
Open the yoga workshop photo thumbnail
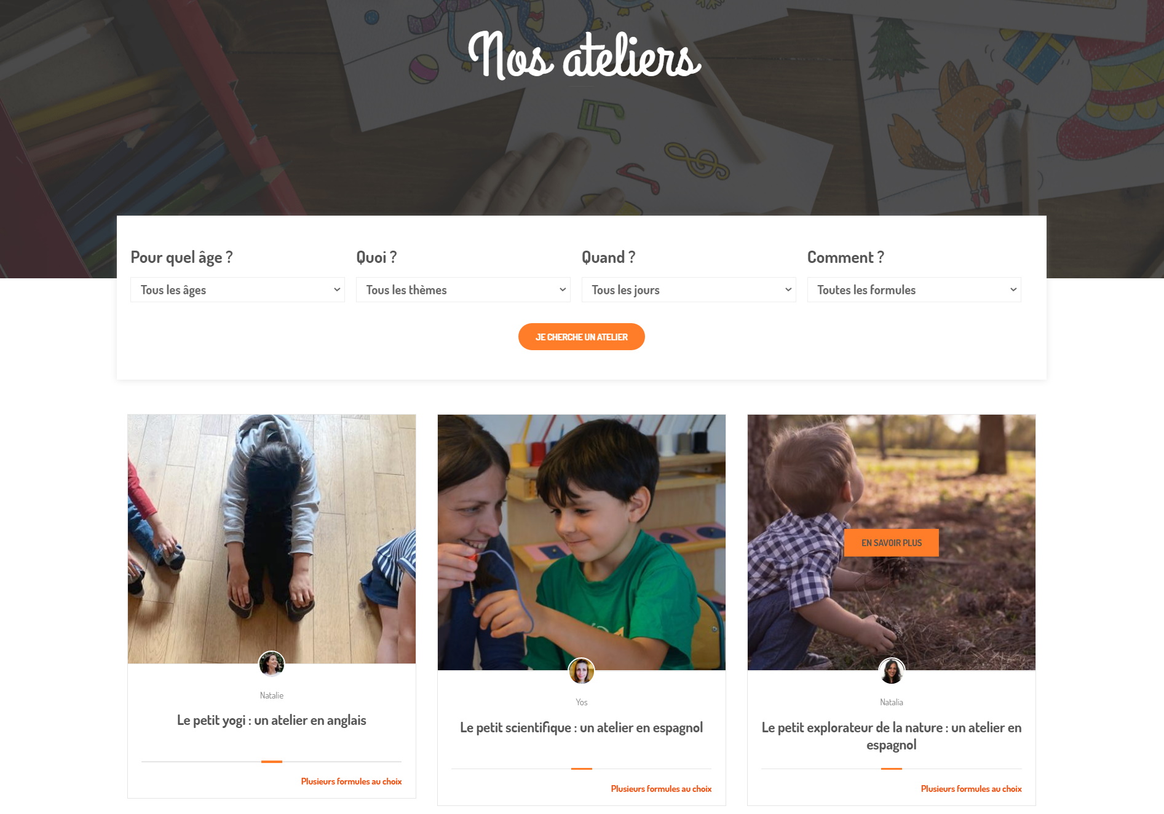[x=272, y=539]
